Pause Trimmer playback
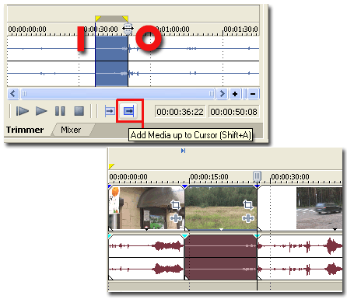The image size is (347, 299). click(60, 111)
